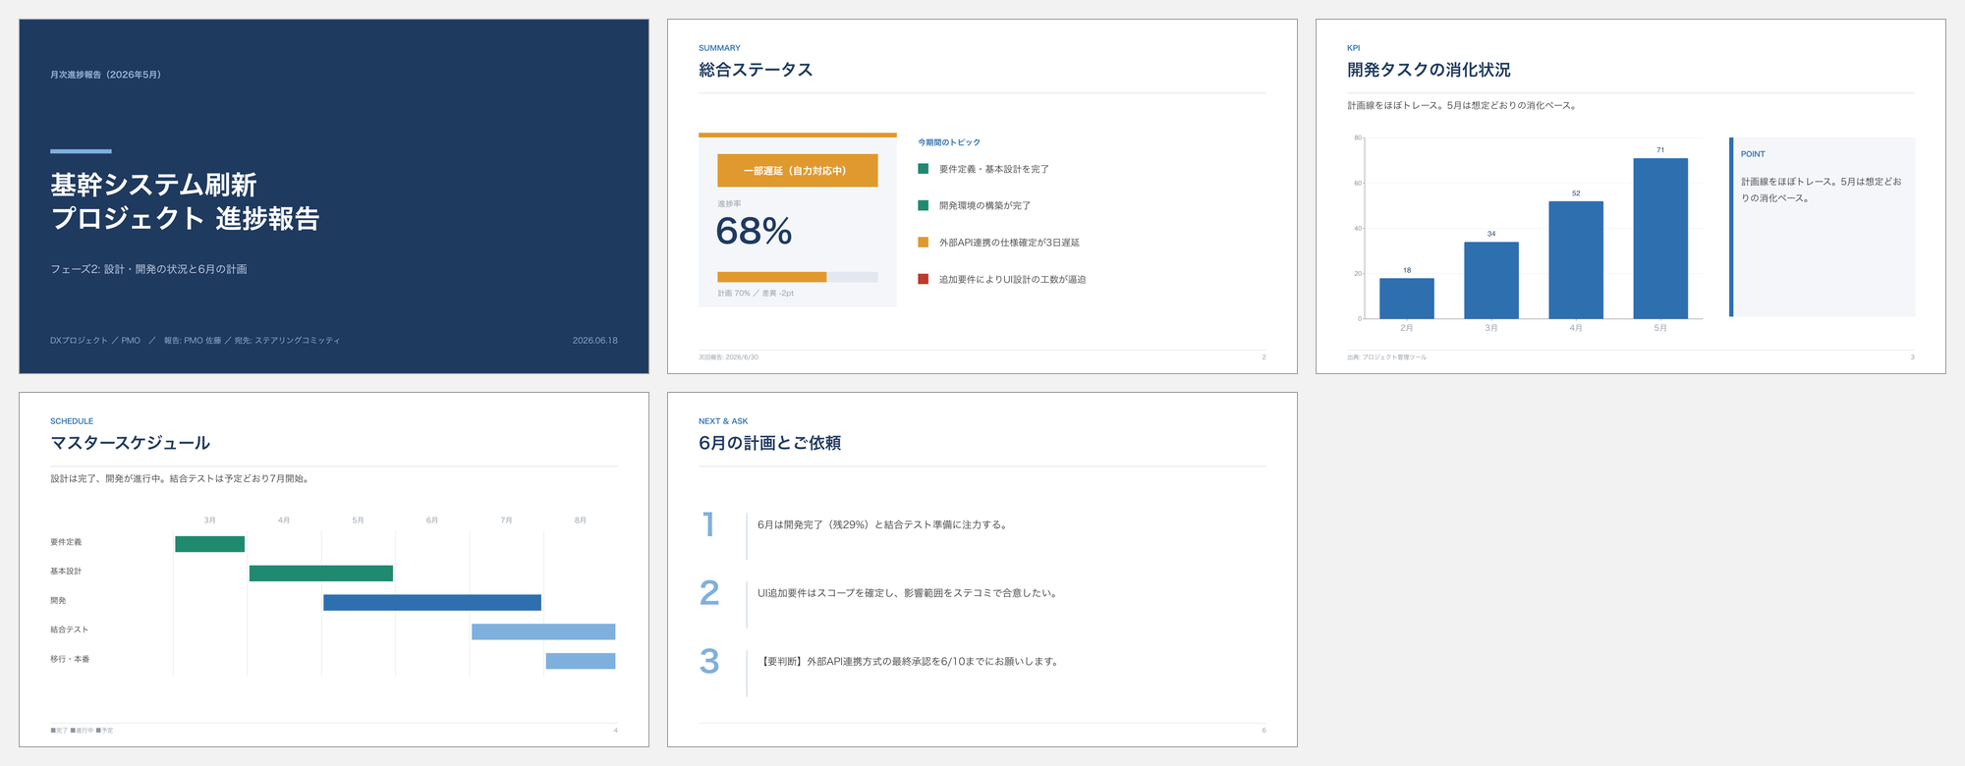
Task: Click the large number 3 in 6月の計画
Action: [x=709, y=661]
